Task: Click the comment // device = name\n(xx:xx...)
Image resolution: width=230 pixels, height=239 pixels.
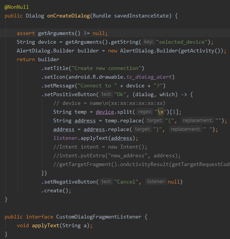Action: pos(109,103)
